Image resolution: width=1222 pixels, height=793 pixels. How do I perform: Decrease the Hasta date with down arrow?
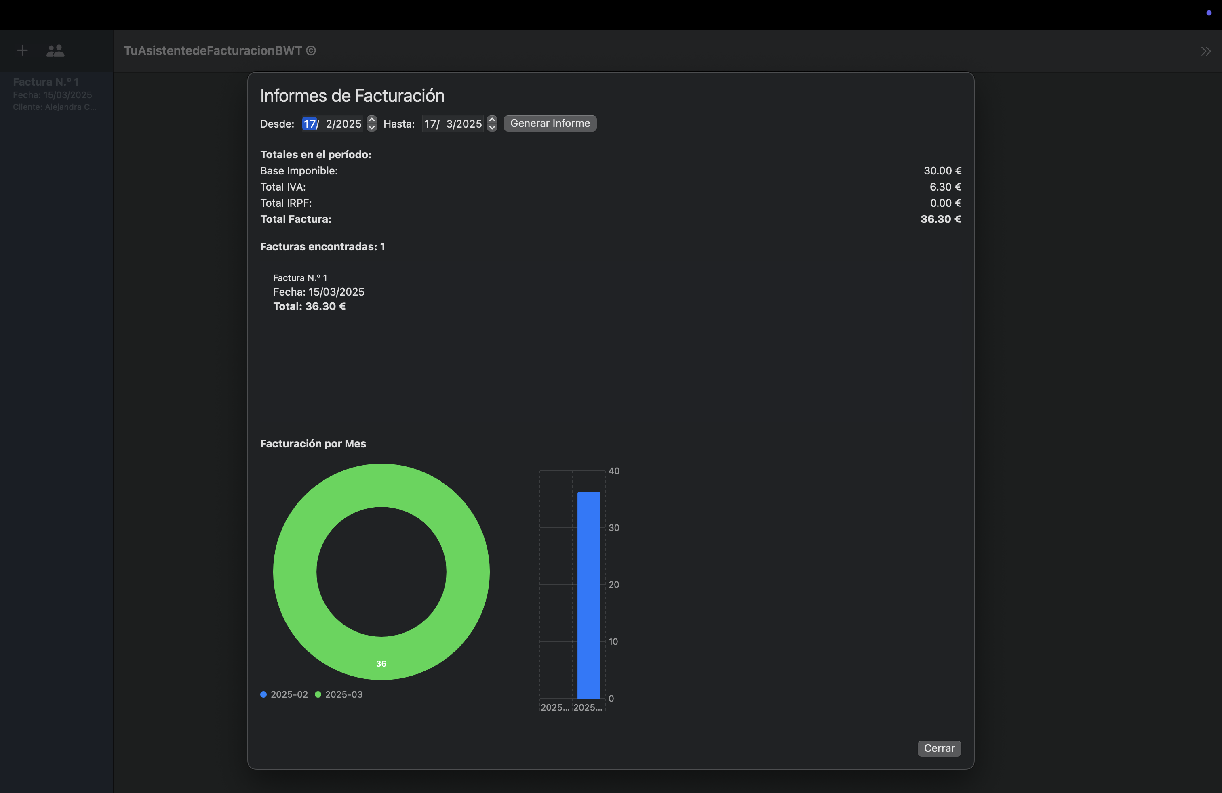click(x=492, y=127)
